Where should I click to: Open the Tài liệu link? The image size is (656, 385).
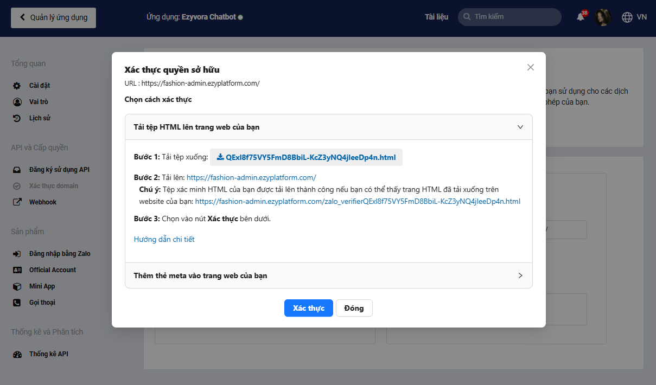(x=436, y=17)
